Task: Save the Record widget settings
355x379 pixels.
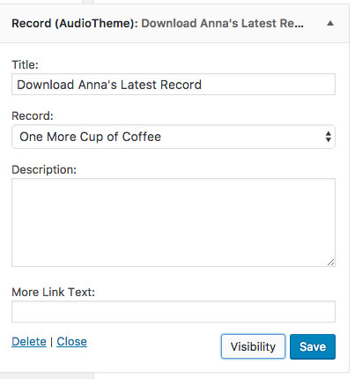Action: click(313, 346)
